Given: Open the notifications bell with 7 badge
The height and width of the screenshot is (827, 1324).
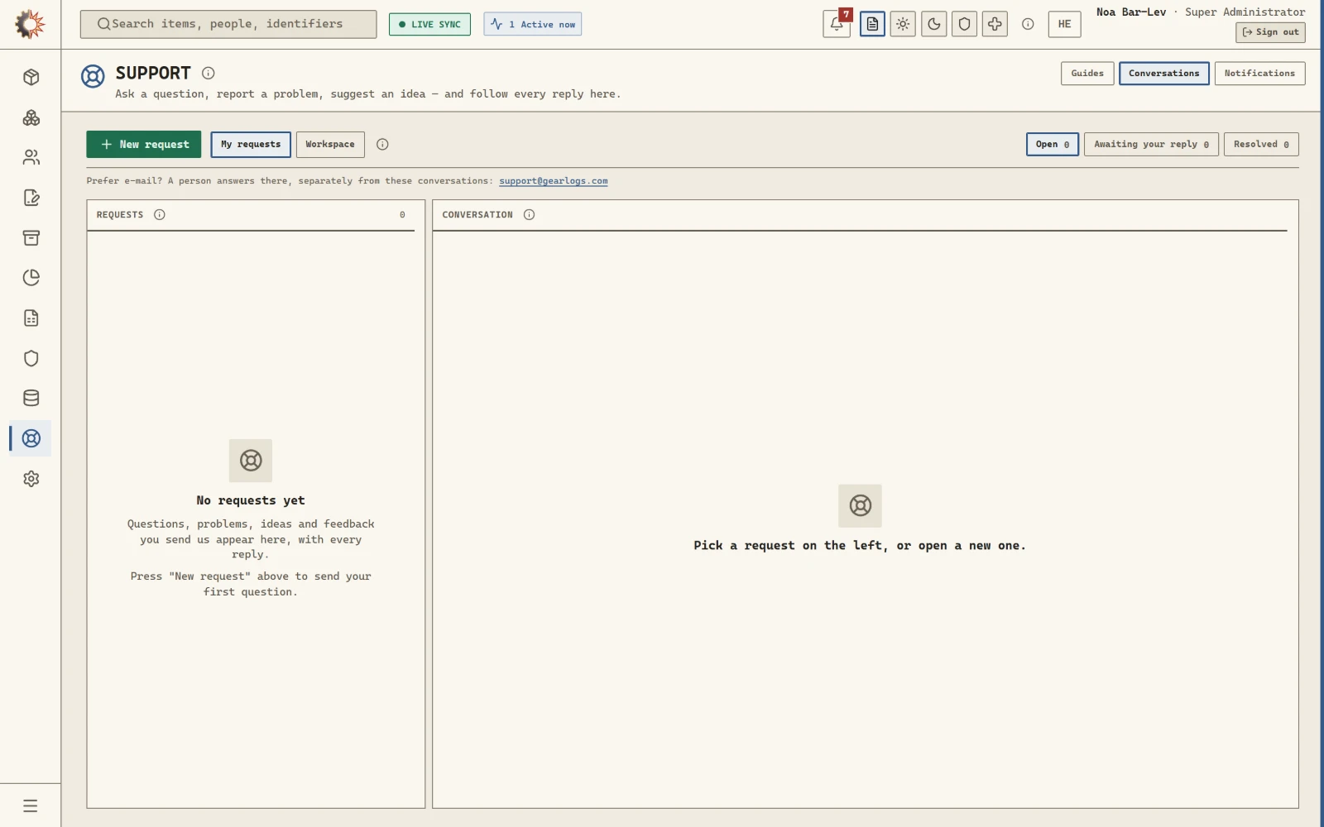Looking at the screenshot, I should (837, 24).
